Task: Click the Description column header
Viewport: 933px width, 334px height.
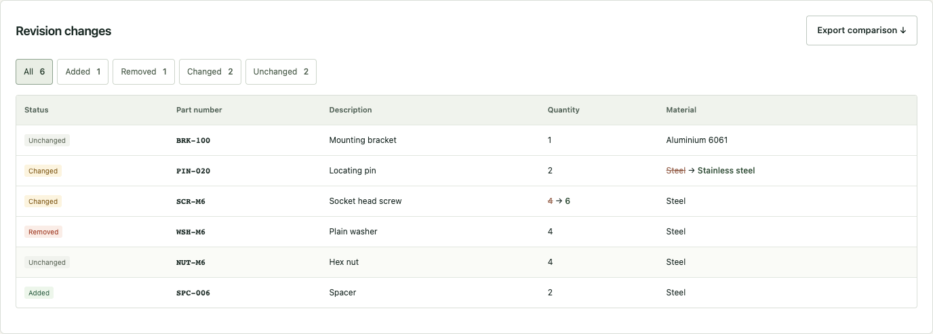Action: (x=351, y=110)
